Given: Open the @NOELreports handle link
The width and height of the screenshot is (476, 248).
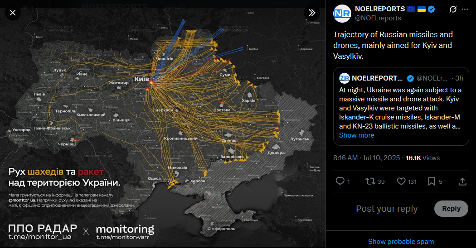Looking at the screenshot, I should [x=378, y=18].
